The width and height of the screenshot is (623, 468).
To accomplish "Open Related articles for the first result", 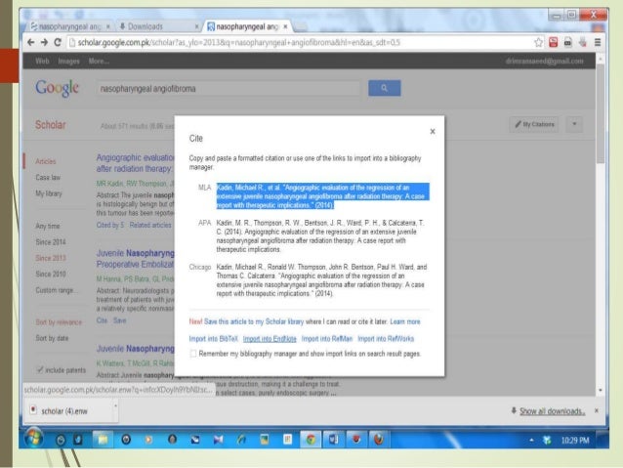I will tap(150, 225).
